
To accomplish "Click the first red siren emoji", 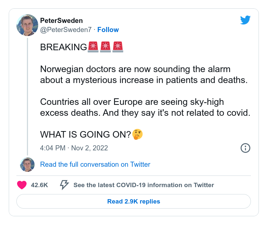I will pyautogui.click(x=93, y=47).
